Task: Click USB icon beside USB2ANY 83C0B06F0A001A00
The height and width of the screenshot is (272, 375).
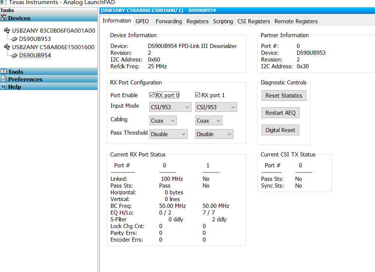Action: (x=7, y=30)
